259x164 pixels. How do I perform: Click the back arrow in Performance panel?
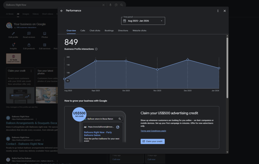(61, 11)
